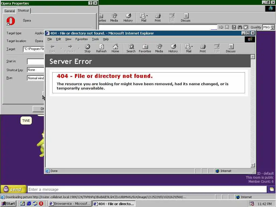Screen dimensions: 276x207
Task: Click Stop in the 404 Internet Explorer toolbar
Action: click(87, 48)
